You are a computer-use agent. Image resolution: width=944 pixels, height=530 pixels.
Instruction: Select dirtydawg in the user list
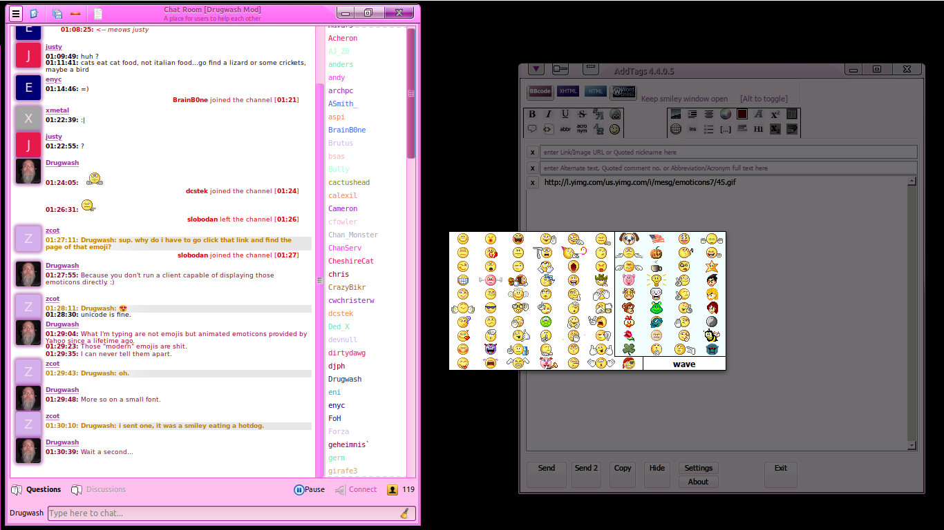click(x=347, y=353)
